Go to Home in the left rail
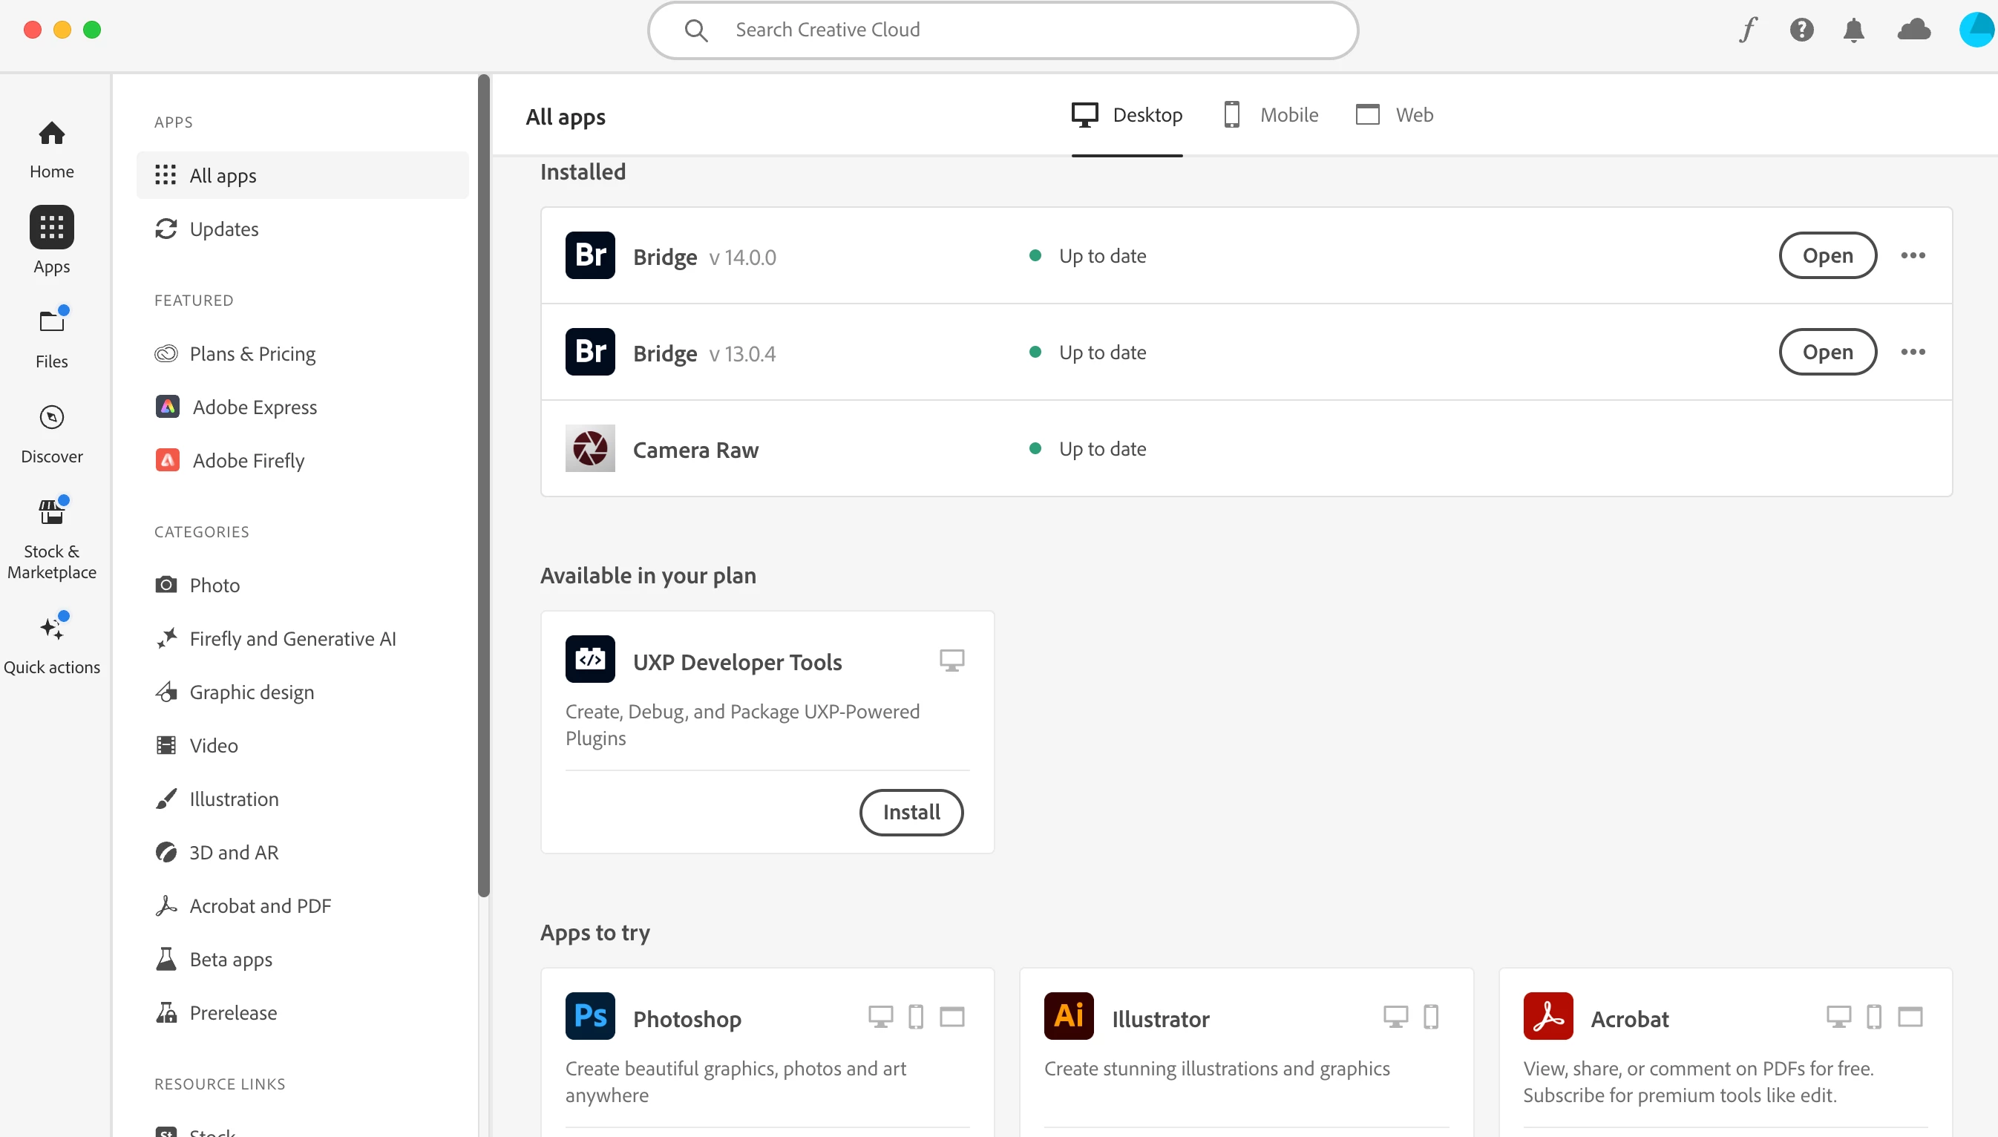 51,150
